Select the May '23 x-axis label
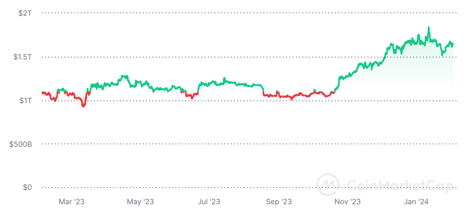This screenshot has width=467, height=223. click(140, 202)
